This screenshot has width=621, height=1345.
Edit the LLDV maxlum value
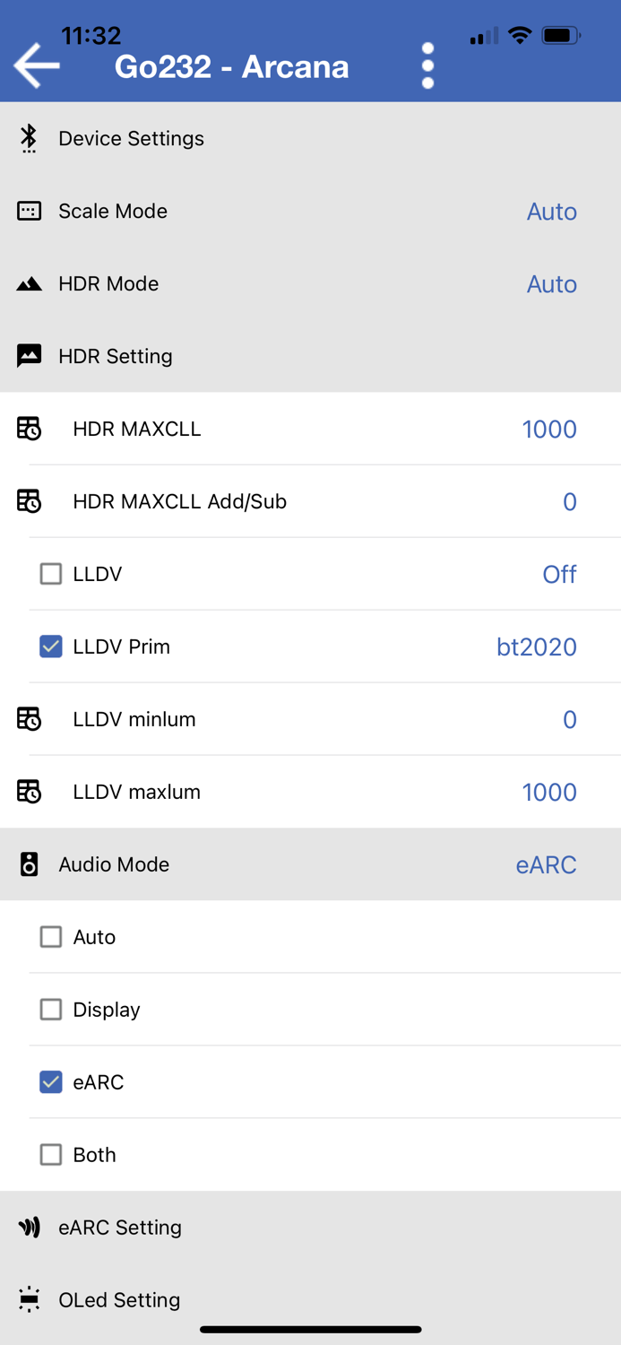548,793
